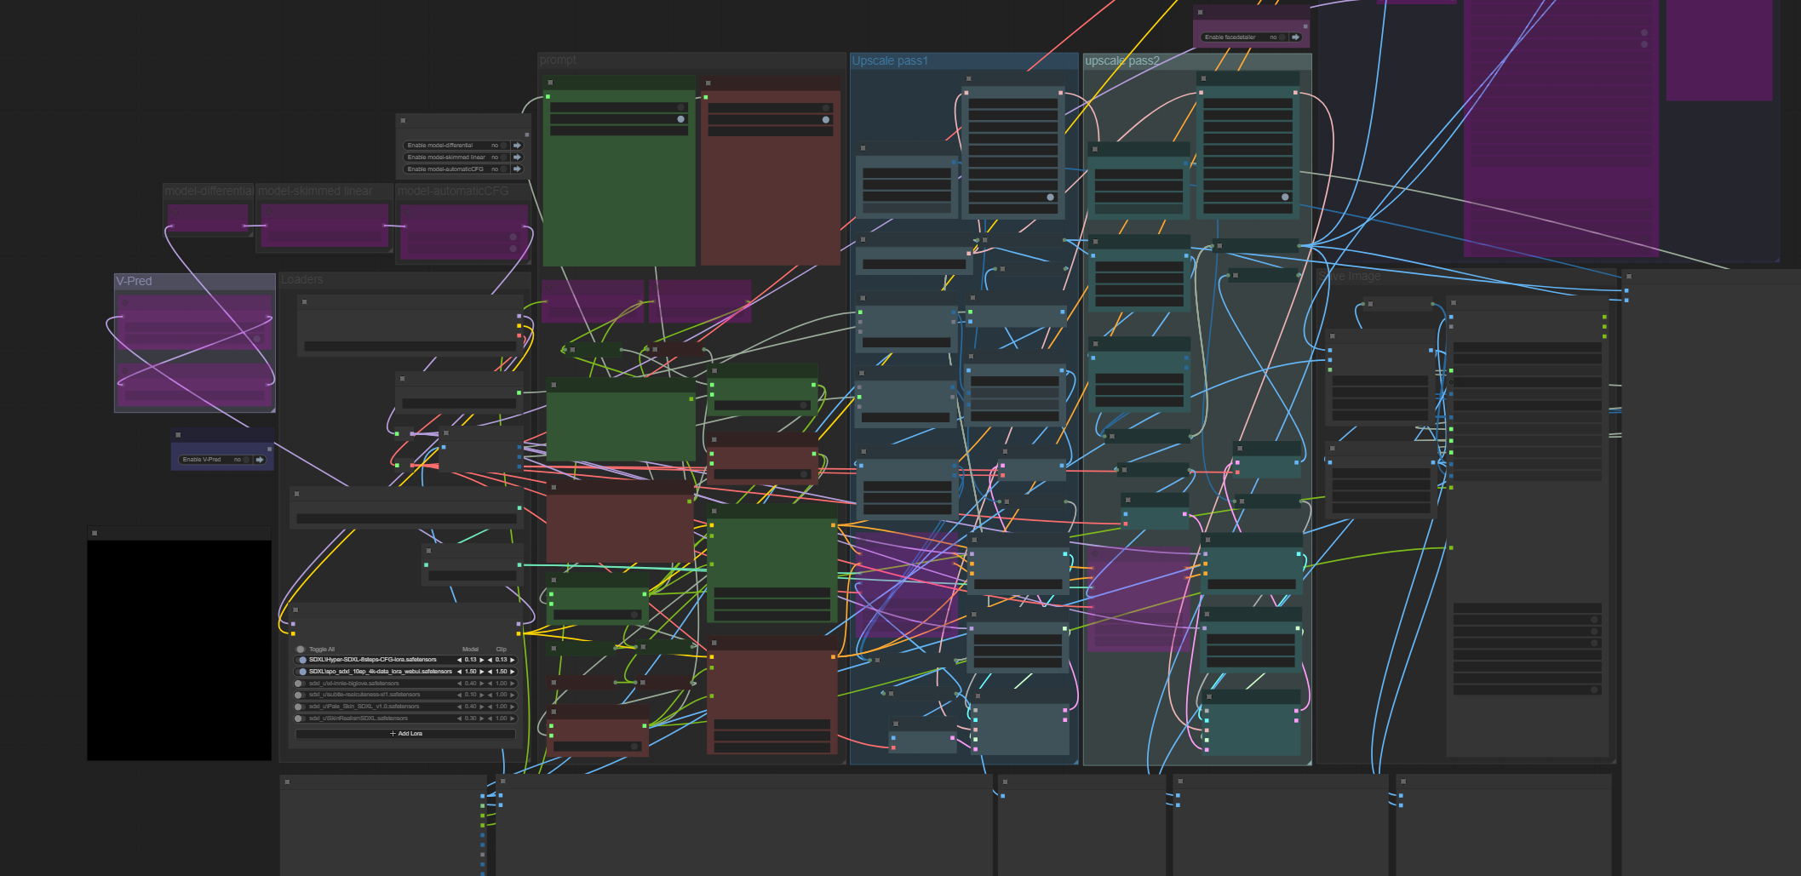The height and width of the screenshot is (876, 1801).
Task: Select the Hyper-SDXL-8steps-CFG-lora.safetensors name
Action: [372, 660]
